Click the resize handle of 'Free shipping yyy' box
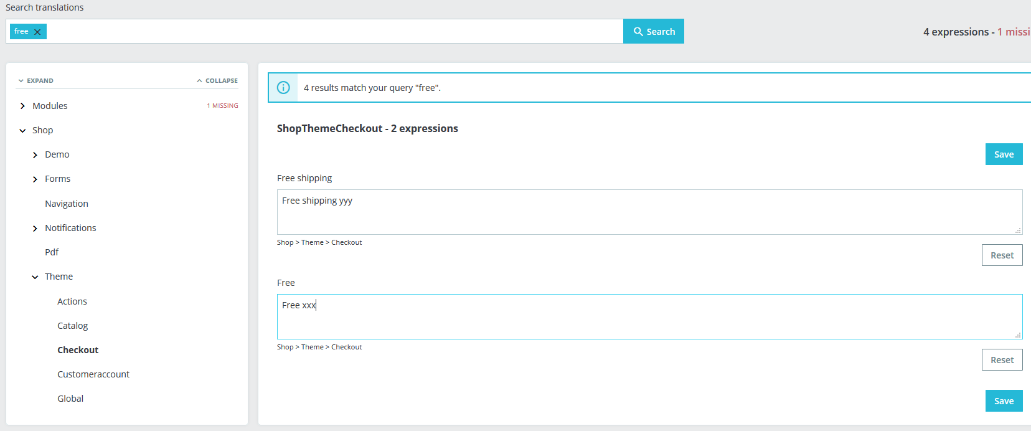The image size is (1031, 431). [1018, 230]
